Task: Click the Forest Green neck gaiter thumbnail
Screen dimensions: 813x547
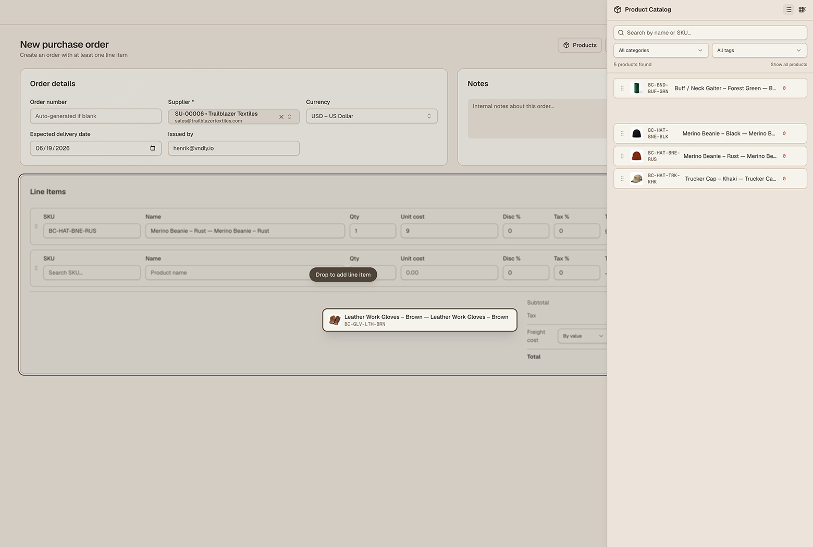Action: 636,88
